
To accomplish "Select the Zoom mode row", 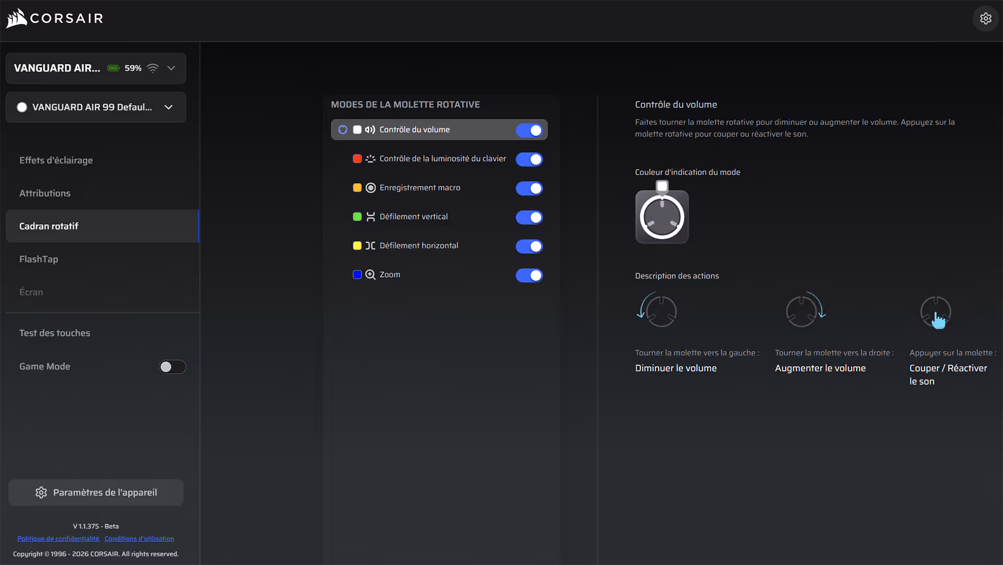I will tap(439, 275).
